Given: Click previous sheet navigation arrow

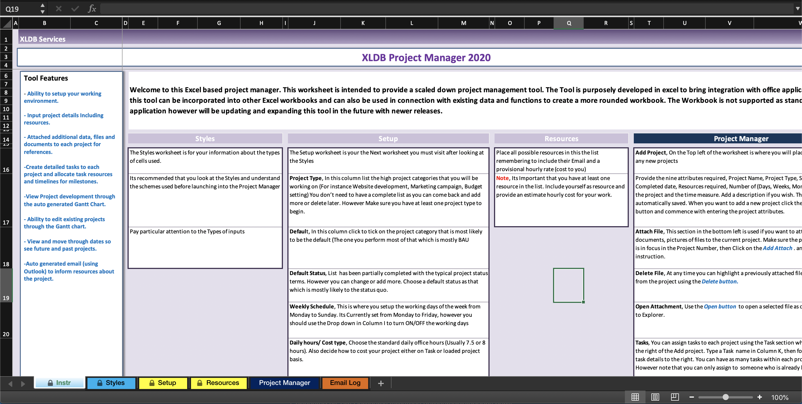Looking at the screenshot, I should tap(10, 384).
